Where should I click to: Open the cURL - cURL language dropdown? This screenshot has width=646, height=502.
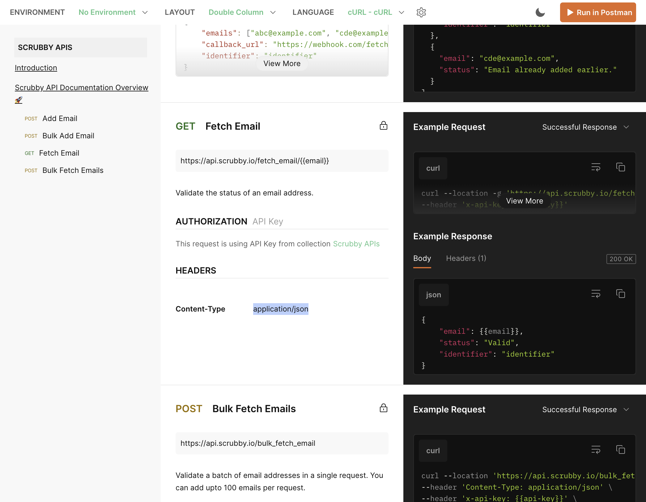click(376, 12)
